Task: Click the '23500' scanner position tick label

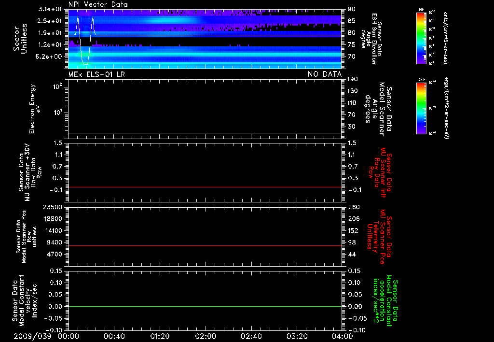Action: click(x=52, y=207)
